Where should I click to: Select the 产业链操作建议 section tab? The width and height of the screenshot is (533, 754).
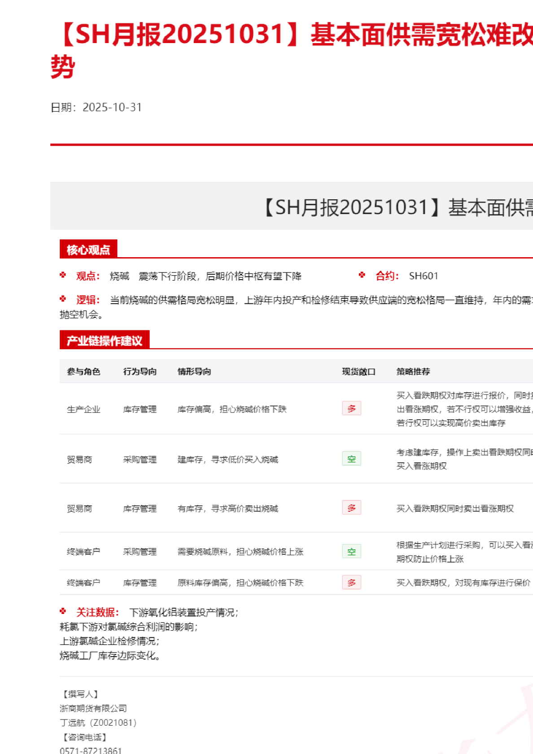pyautogui.click(x=105, y=341)
